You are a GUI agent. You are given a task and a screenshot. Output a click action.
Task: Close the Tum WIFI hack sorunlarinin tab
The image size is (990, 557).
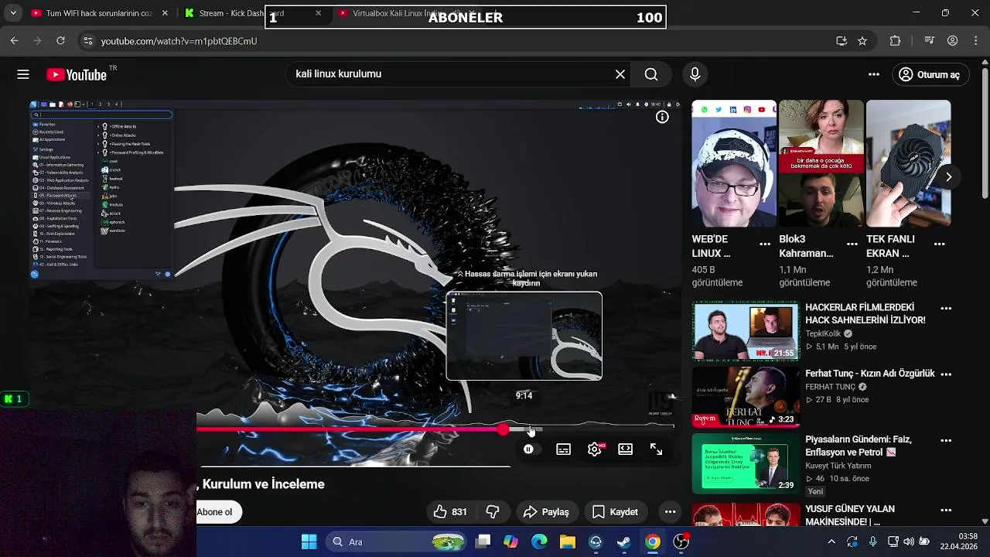[165, 13]
